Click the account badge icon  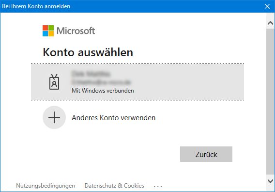[x=54, y=82]
